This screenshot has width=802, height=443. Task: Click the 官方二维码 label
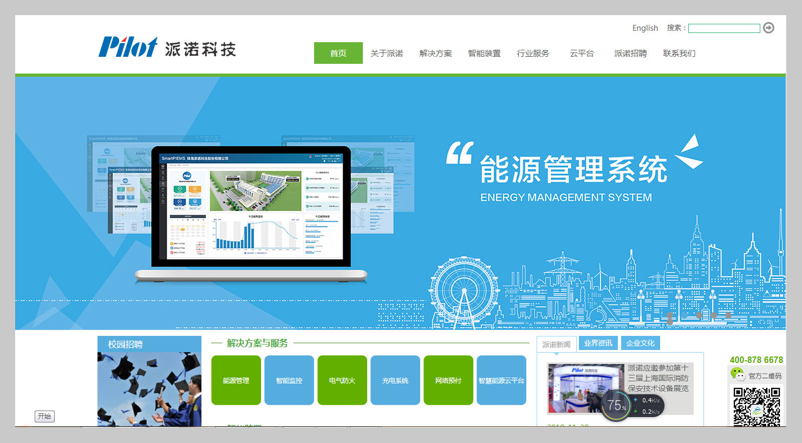coord(765,376)
